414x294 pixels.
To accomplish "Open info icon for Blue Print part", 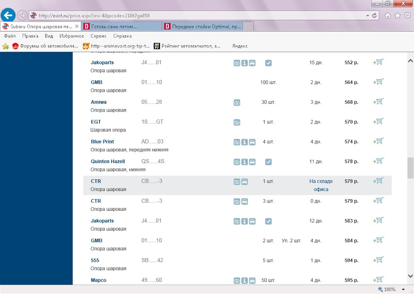I will pyautogui.click(x=245, y=142).
